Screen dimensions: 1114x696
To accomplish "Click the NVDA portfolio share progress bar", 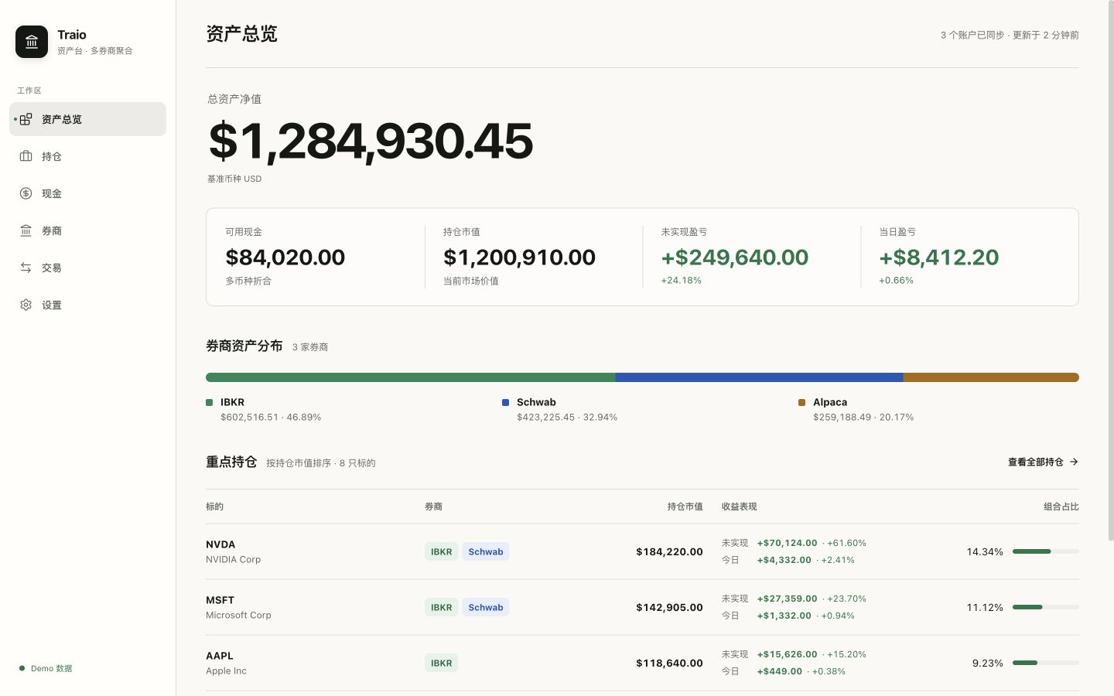I will [1046, 551].
